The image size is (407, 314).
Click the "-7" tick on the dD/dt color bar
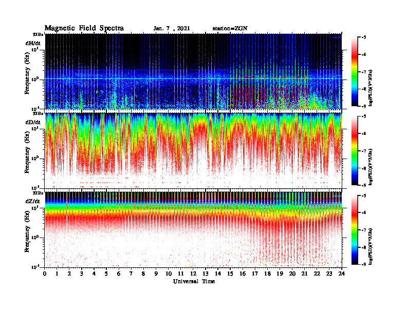pos(364,151)
